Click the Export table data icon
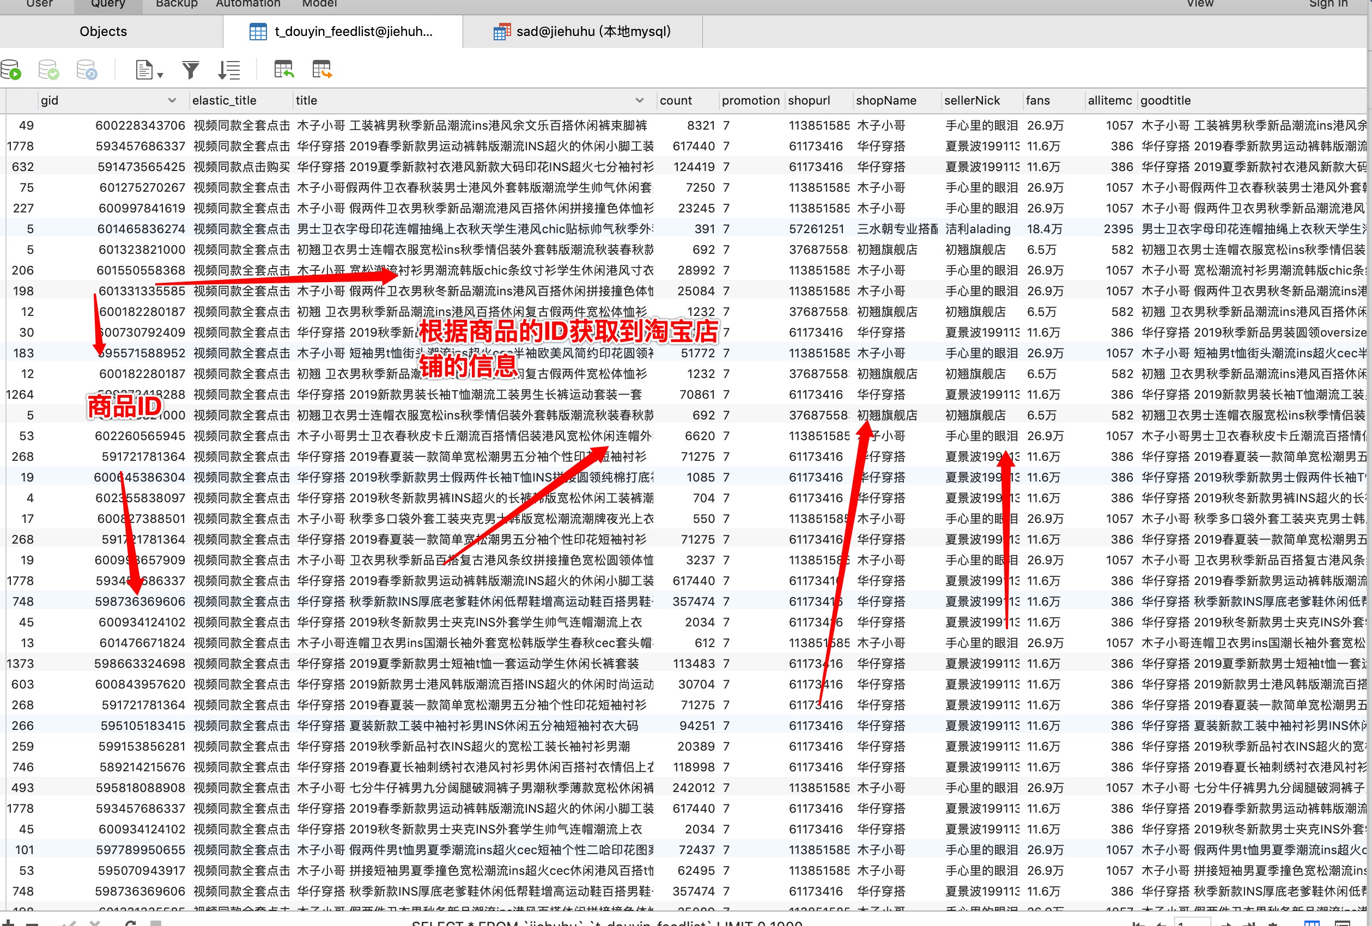The image size is (1372, 926). click(x=323, y=70)
